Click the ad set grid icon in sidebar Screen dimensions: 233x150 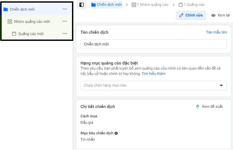(x=10, y=22)
